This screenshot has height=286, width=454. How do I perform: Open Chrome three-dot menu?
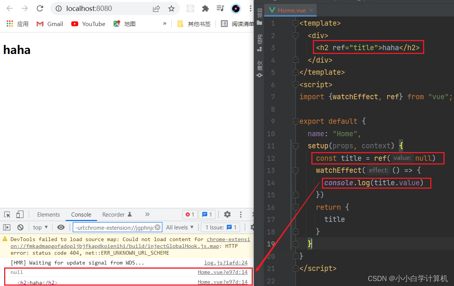[251, 8]
